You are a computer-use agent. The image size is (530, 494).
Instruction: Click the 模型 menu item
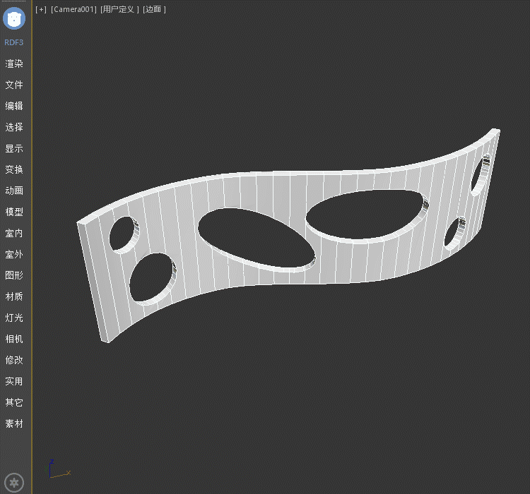pyautogui.click(x=14, y=212)
